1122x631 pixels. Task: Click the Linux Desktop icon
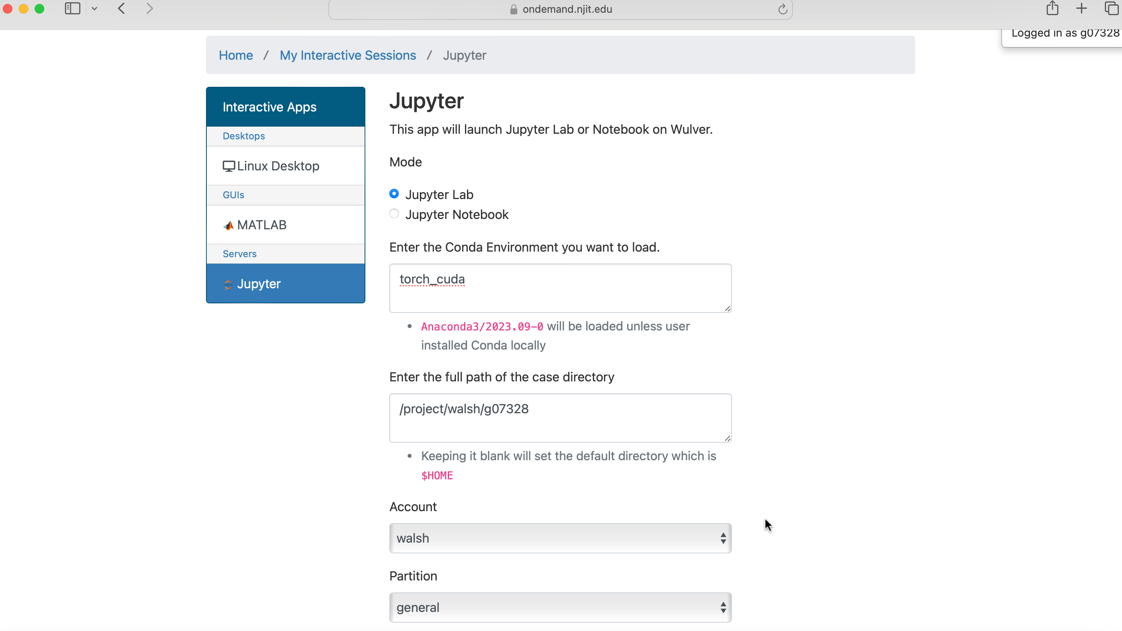pos(228,166)
